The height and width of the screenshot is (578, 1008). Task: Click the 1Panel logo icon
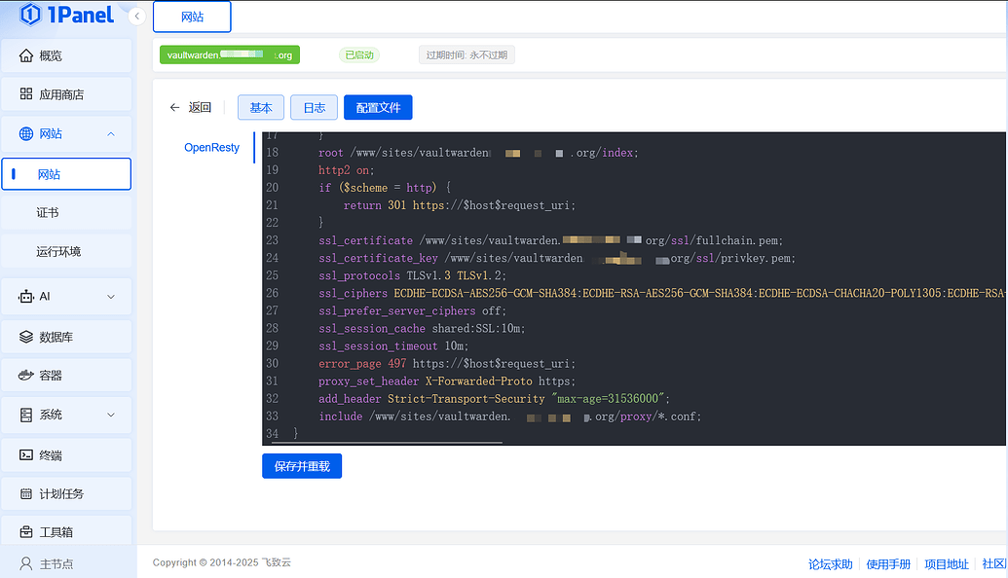(x=30, y=15)
